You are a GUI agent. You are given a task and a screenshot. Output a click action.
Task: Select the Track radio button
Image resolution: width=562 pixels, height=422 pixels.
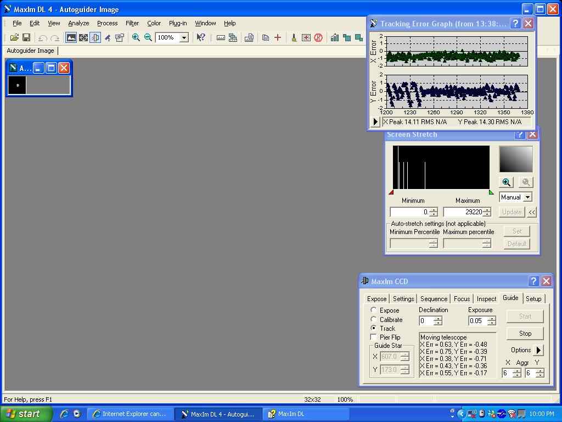coord(373,328)
